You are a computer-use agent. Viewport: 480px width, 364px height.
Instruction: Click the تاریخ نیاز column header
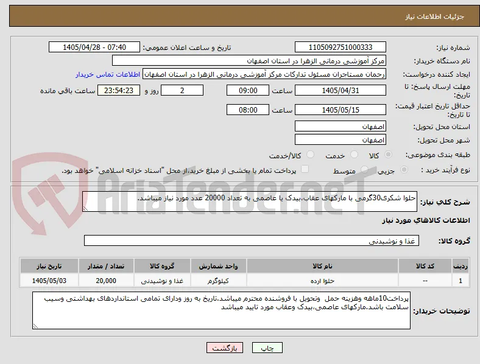coord(49,266)
